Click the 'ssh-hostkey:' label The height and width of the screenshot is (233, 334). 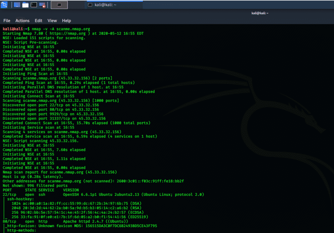[x=21, y=199]
